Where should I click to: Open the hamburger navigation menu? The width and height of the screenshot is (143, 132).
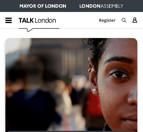coord(8,20)
